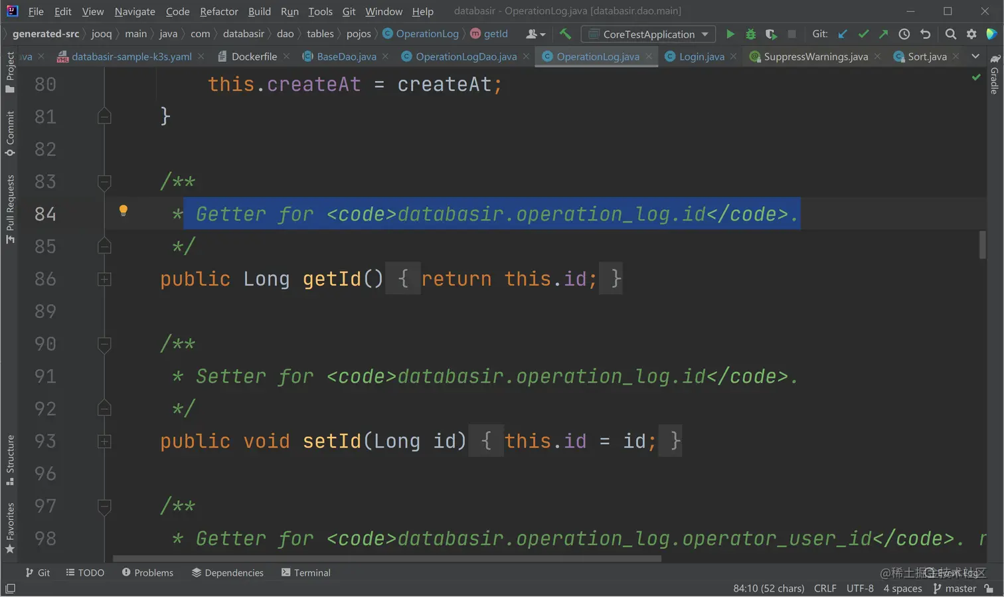The width and height of the screenshot is (1004, 597).
Task: Expand the folded getId method on line 86
Action: point(104,279)
